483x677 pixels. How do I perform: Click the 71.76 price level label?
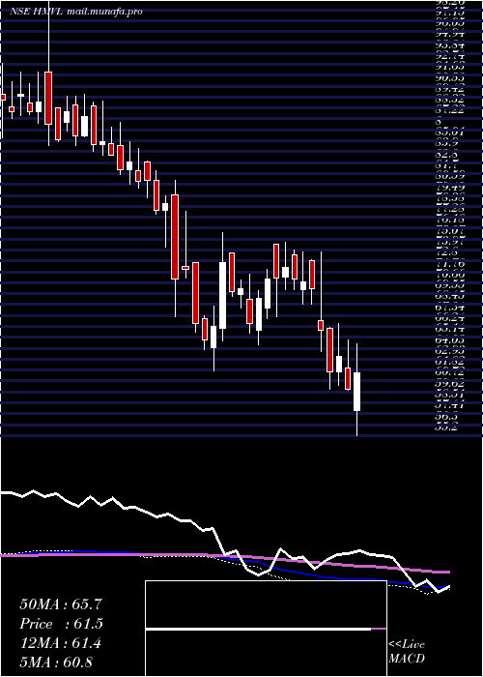click(449, 263)
